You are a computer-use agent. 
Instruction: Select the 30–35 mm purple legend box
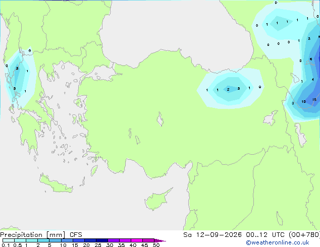pos(114,240)
